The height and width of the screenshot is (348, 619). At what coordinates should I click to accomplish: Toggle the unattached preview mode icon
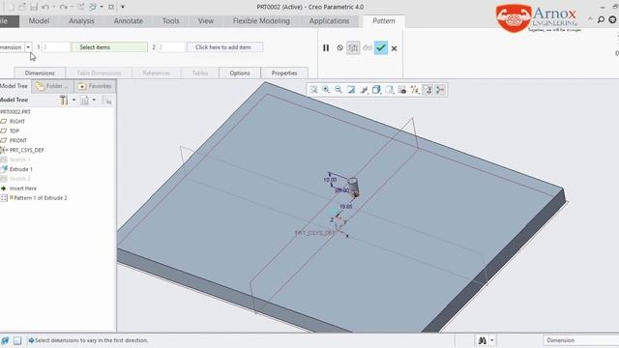coord(353,47)
